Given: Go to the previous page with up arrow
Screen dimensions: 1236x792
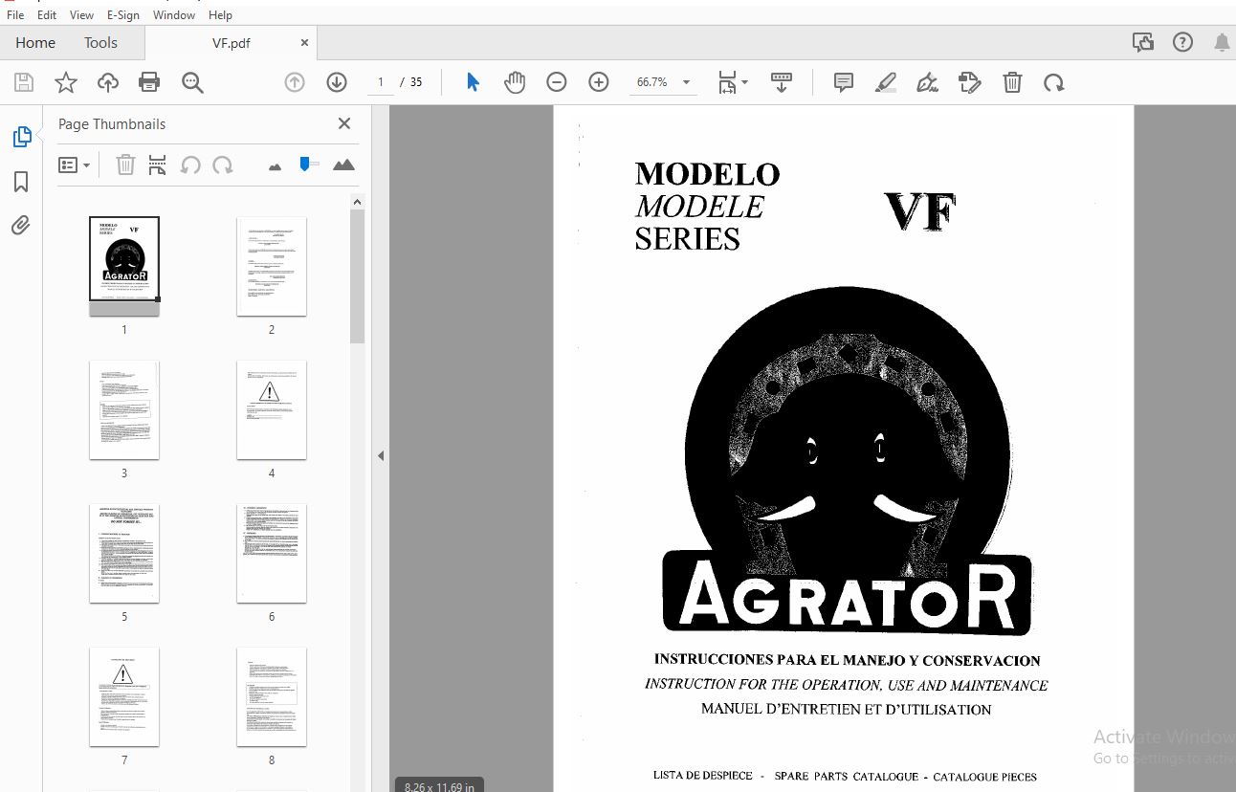Looking at the screenshot, I should tap(295, 82).
